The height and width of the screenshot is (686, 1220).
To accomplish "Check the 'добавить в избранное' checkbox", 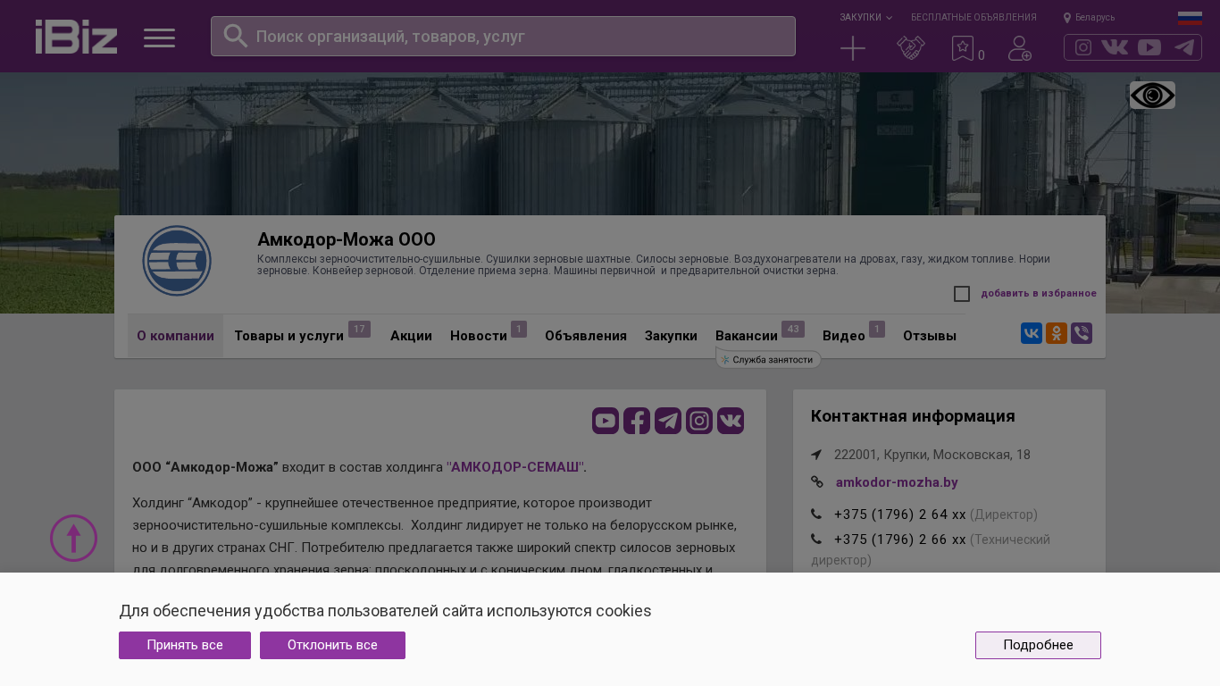I will pyautogui.click(x=962, y=294).
